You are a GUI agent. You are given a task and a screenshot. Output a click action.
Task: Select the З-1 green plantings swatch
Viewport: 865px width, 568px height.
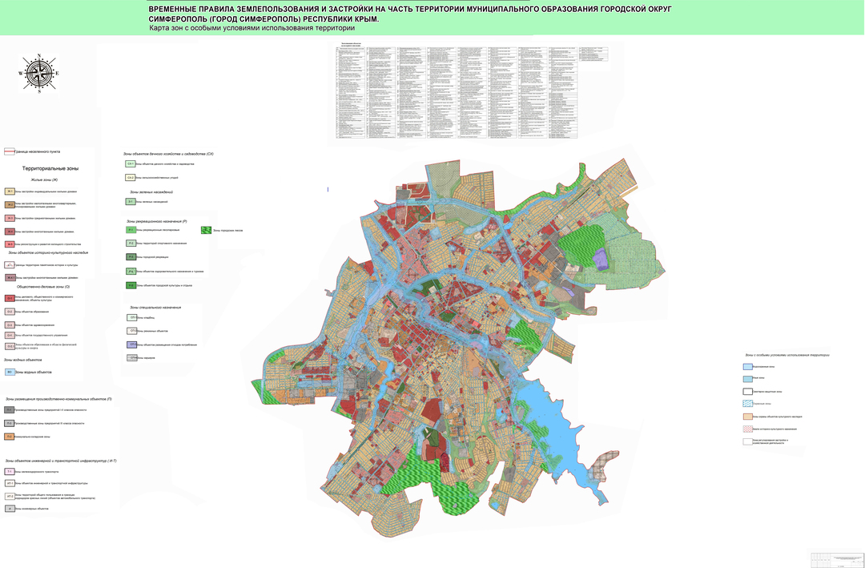[x=129, y=202]
